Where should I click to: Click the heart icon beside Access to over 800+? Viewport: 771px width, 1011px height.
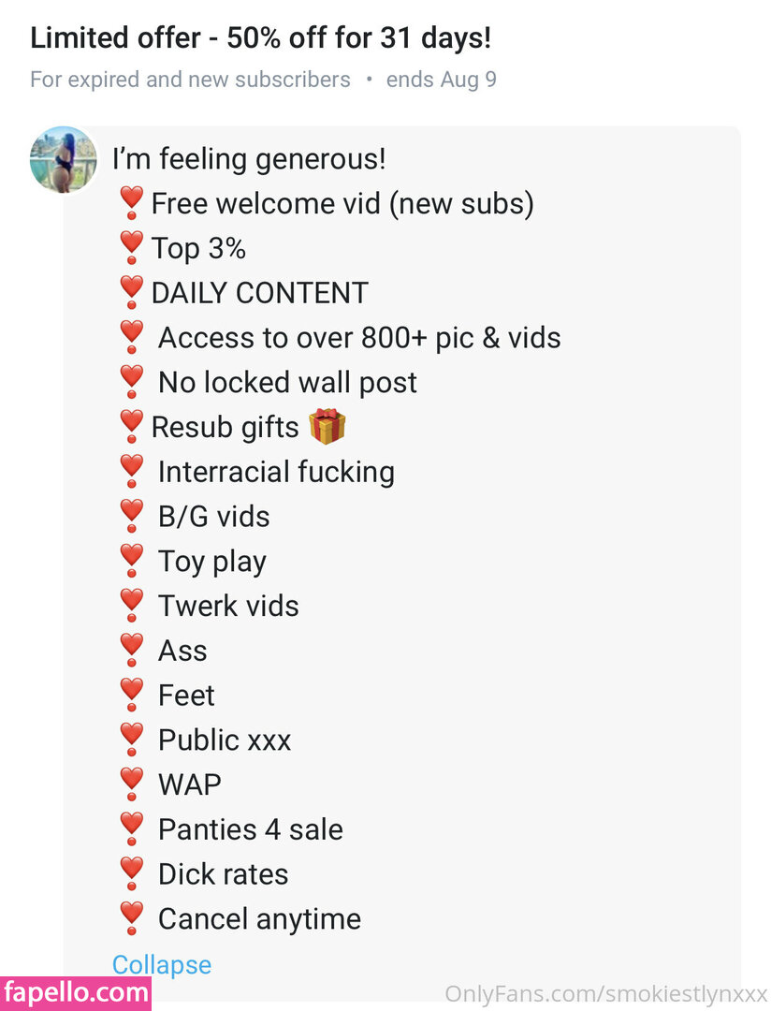(x=132, y=337)
